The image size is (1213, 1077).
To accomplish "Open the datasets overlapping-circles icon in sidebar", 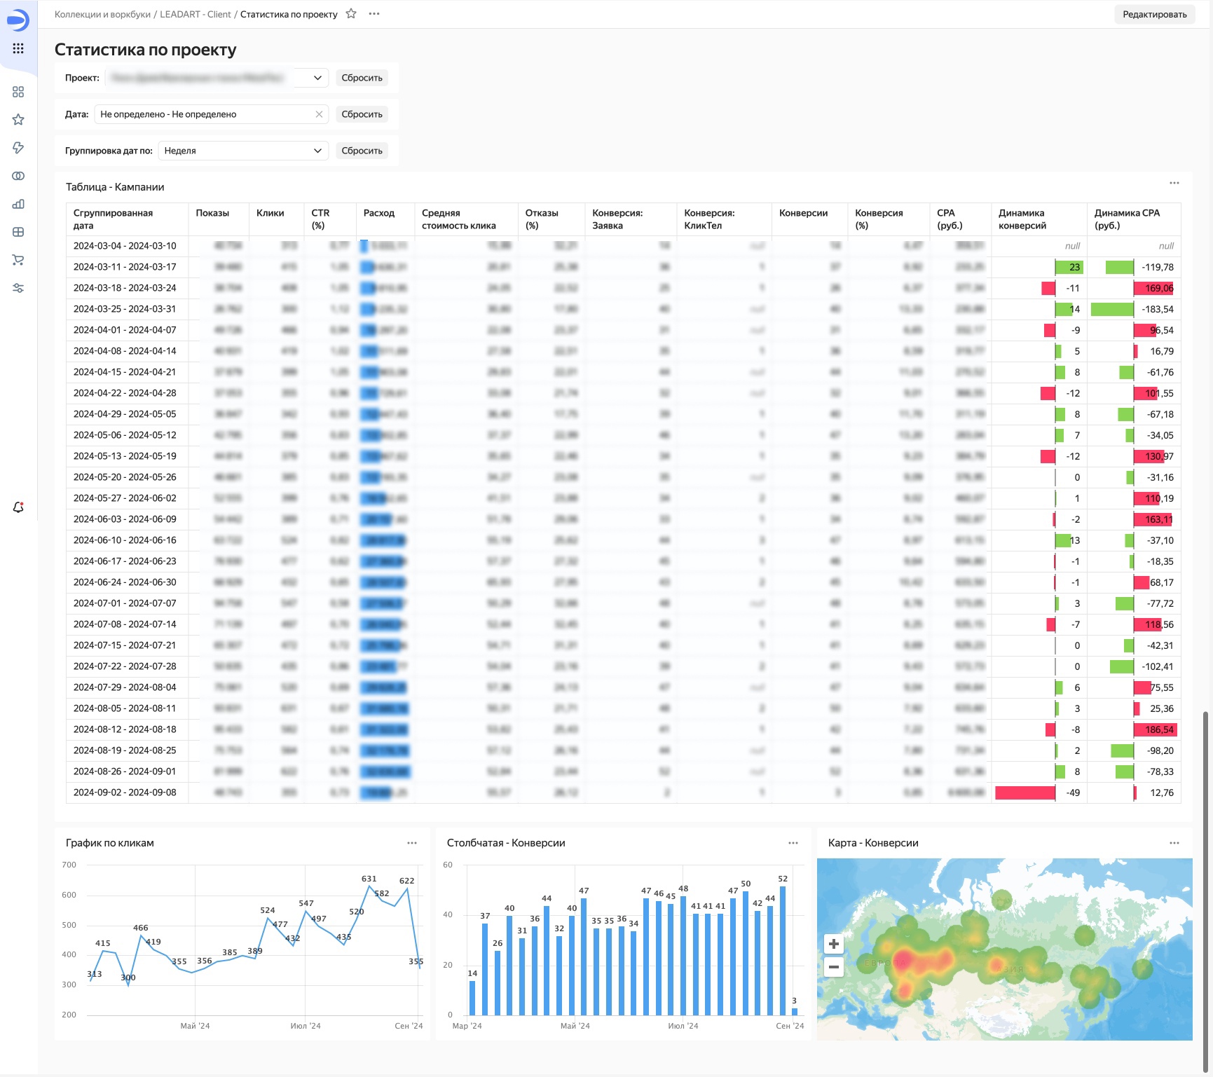I will [x=18, y=176].
